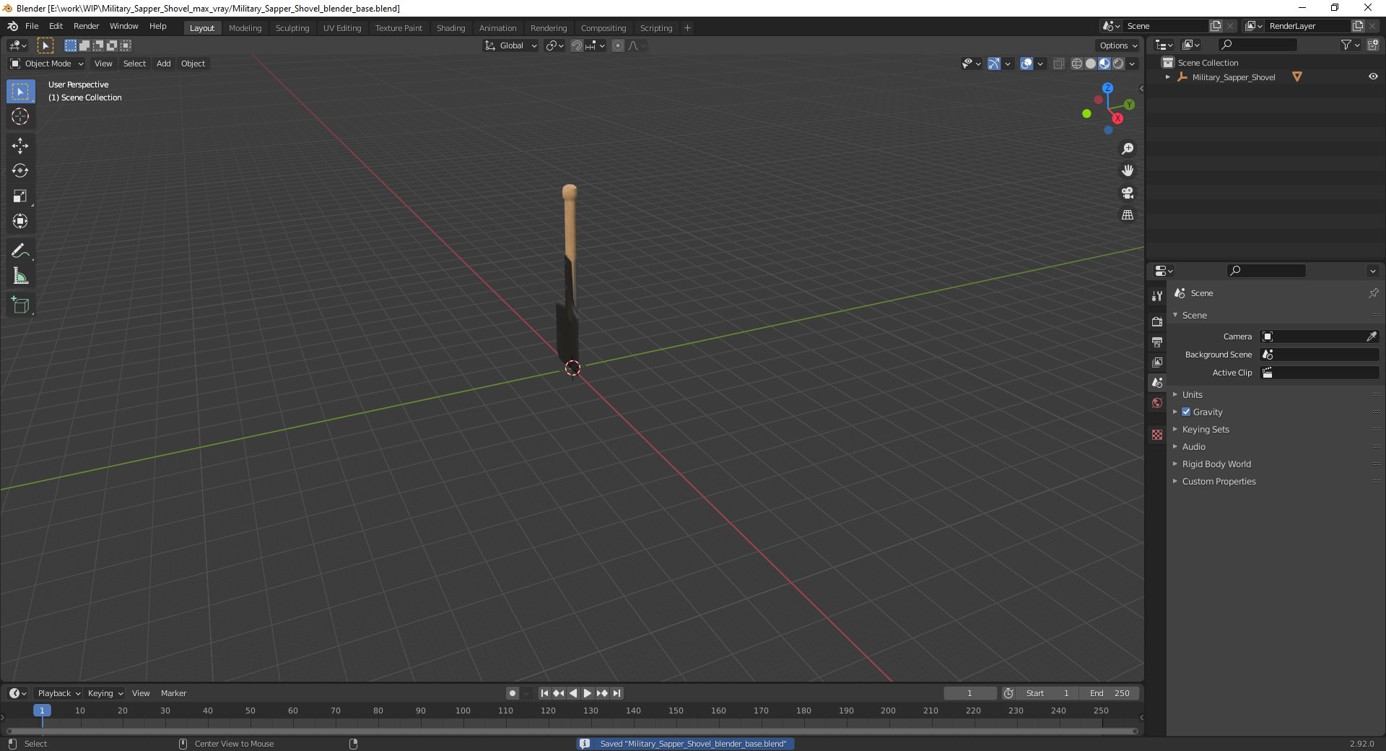
Task: Activate the Scale tool
Action: pos(20,196)
